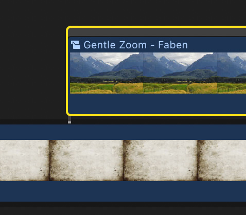Screen dimensions: 246x215
Task: Select the "Gentle Zoom - Faben" clip title
Action: coord(135,45)
